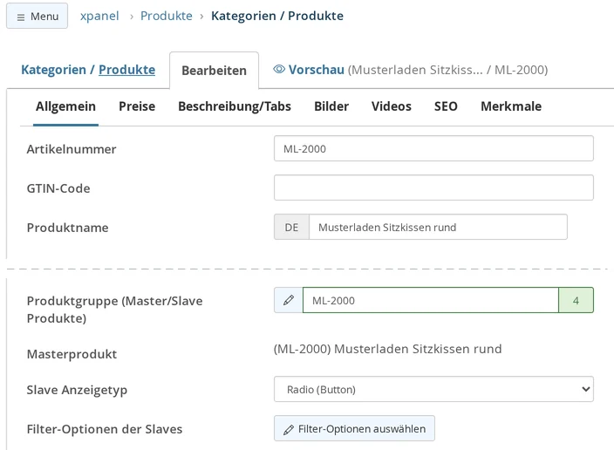The width and height of the screenshot is (614, 450).
Task: Click the Slave Anzeigetyp label
Action: point(77,390)
